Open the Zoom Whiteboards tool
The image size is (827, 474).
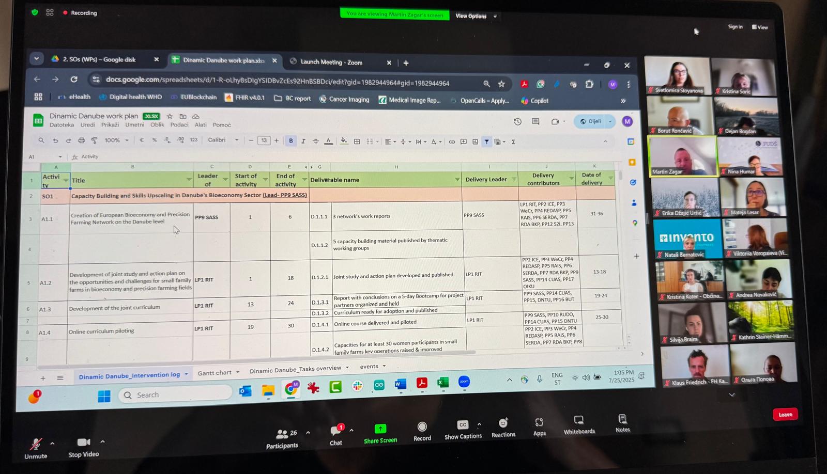579,420
